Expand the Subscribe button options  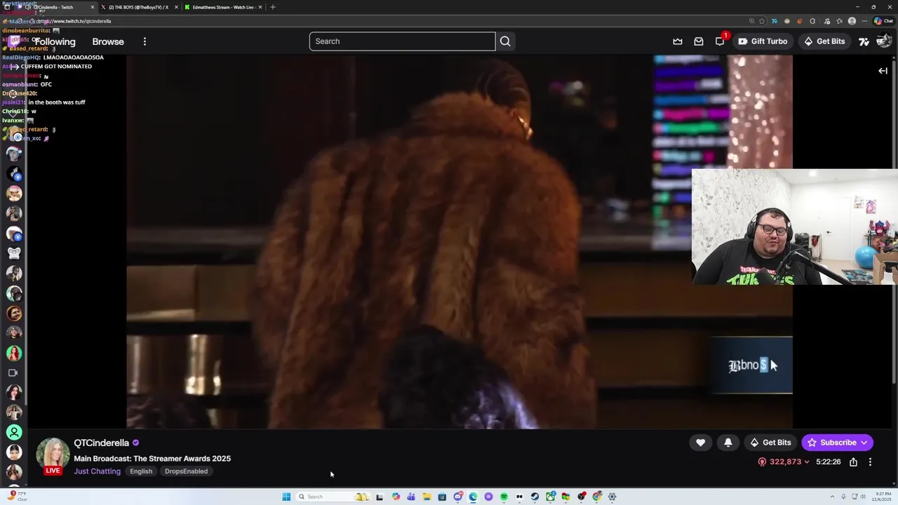click(864, 443)
